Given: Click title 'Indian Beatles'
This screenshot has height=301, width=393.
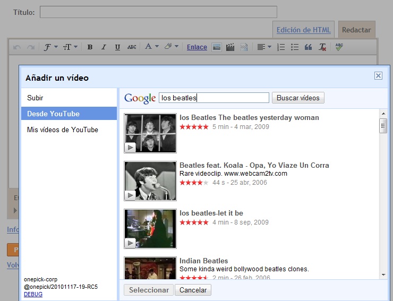Looking at the screenshot, I should [x=203, y=261].
